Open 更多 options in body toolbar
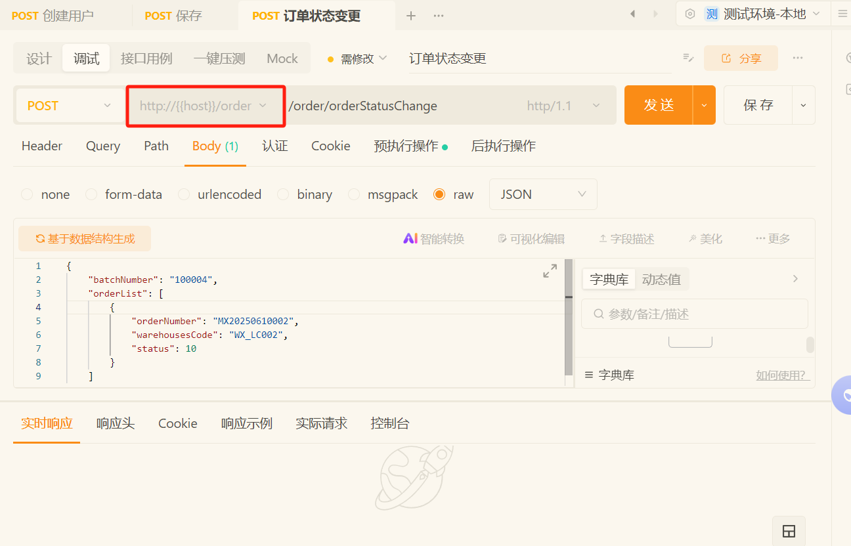Screen dimensions: 851x546 (x=773, y=239)
